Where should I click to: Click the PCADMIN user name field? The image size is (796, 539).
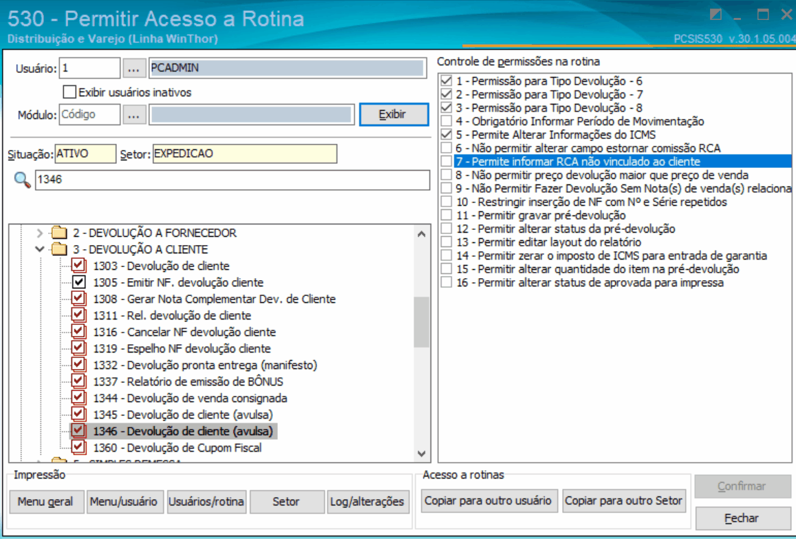click(x=288, y=68)
